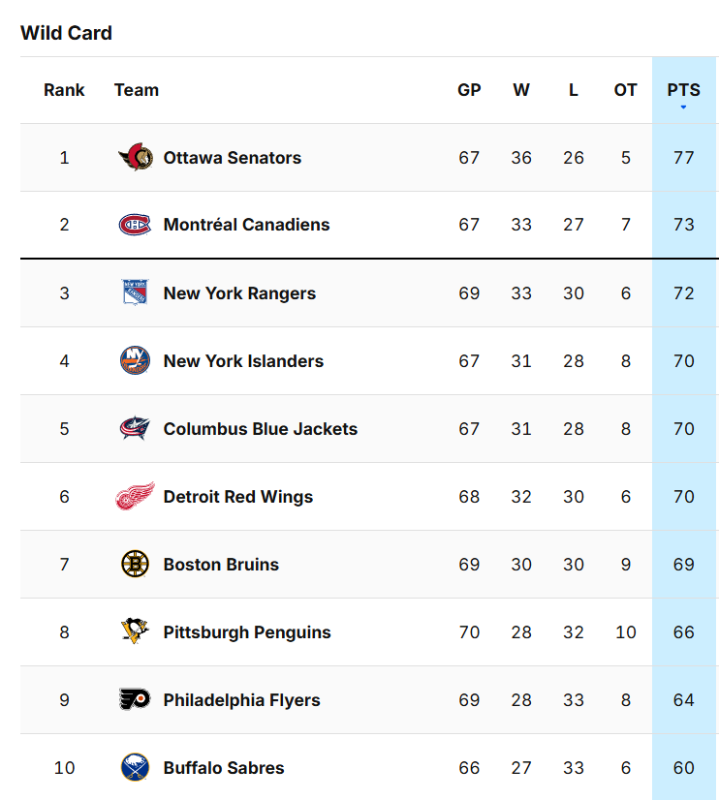This screenshot has width=719, height=800.
Task: Sort table by L column header
Action: point(573,90)
